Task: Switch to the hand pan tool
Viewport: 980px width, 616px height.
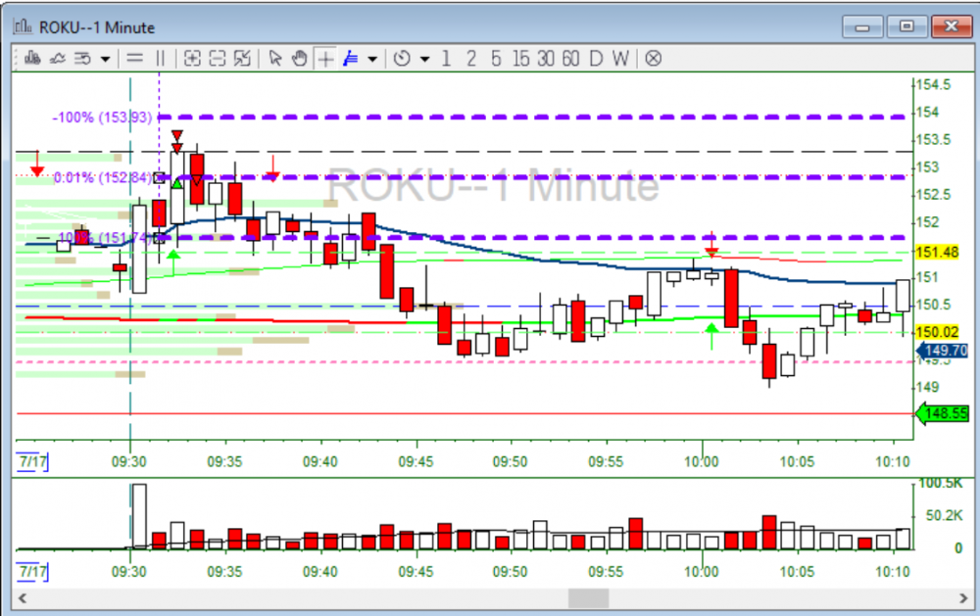Action: pos(299,58)
